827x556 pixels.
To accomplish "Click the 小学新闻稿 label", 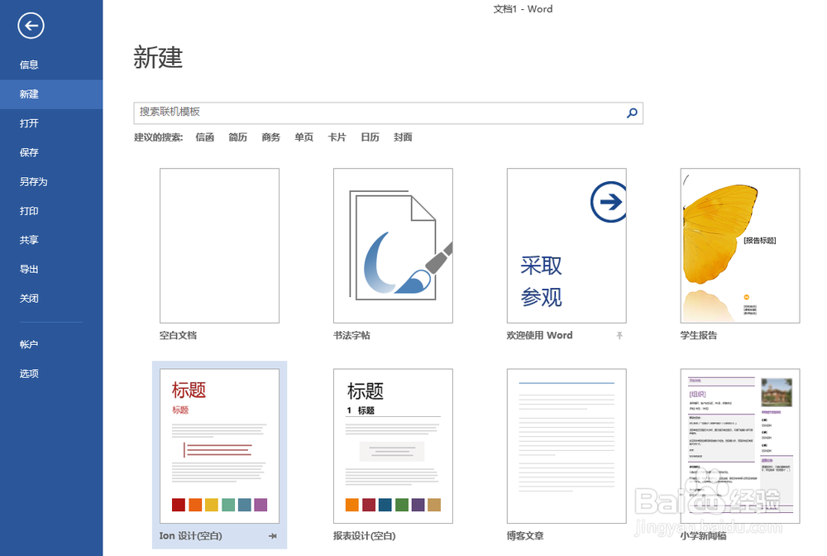I will tap(704, 536).
